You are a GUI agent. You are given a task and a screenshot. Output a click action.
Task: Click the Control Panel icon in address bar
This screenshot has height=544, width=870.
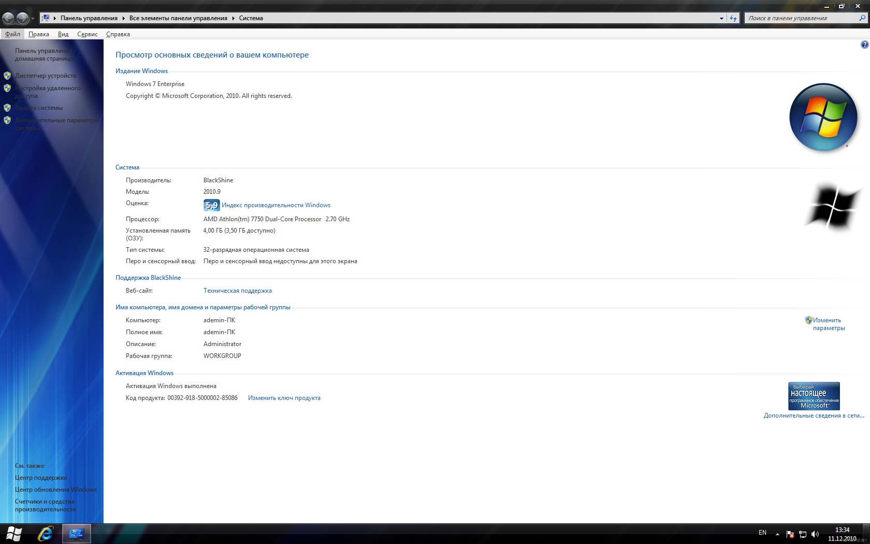(46, 18)
